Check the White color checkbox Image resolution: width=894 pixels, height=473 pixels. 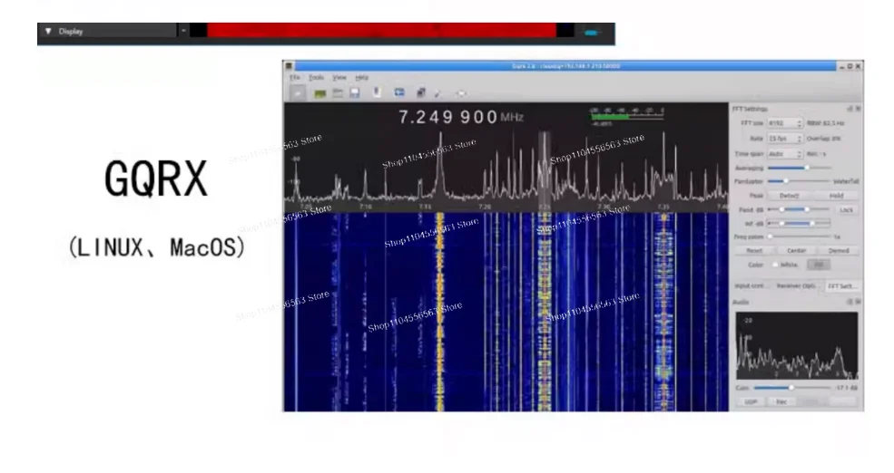pos(775,265)
